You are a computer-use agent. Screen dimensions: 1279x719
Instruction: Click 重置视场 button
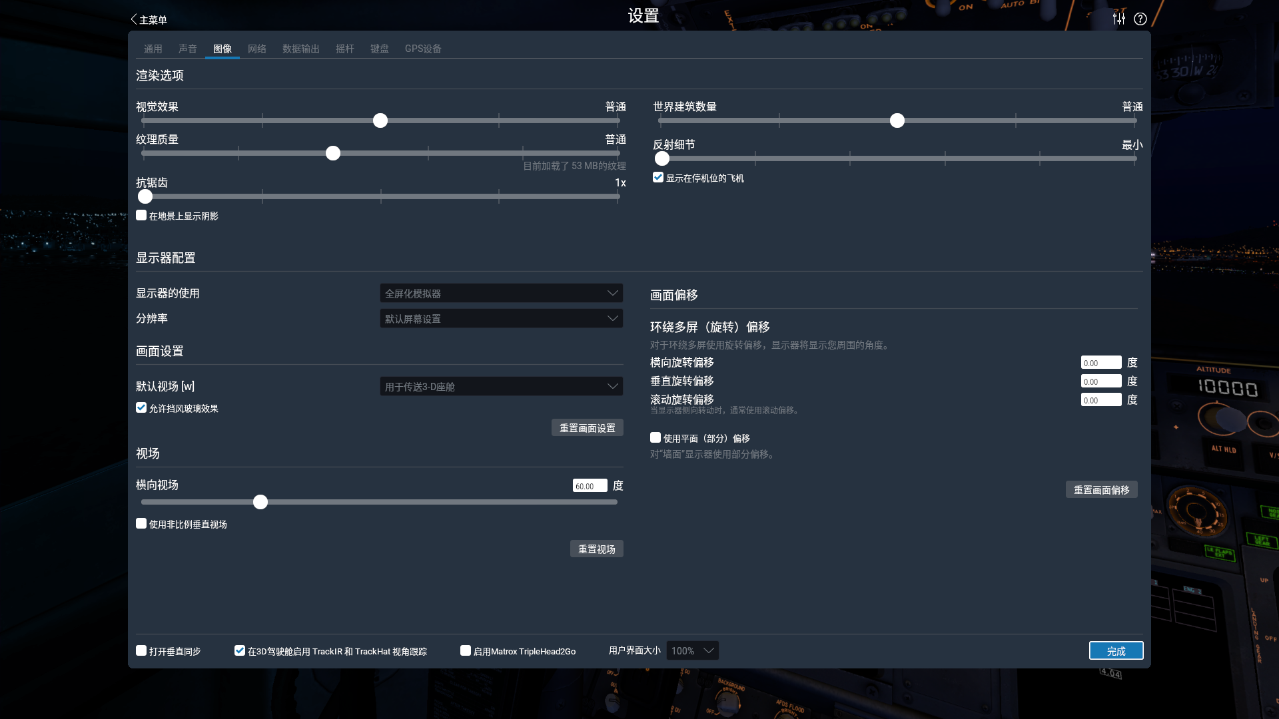(596, 549)
